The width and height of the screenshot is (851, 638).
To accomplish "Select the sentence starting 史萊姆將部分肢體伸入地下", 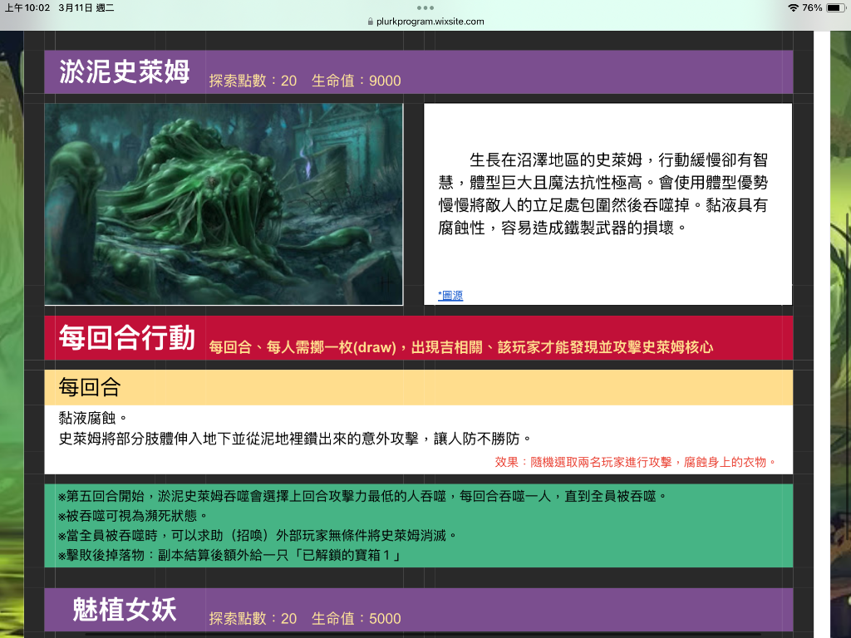I will tap(295, 439).
